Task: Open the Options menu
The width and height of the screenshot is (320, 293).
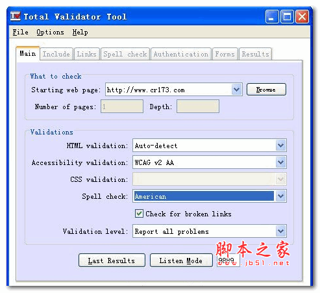Action: click(x=50, y=32)
